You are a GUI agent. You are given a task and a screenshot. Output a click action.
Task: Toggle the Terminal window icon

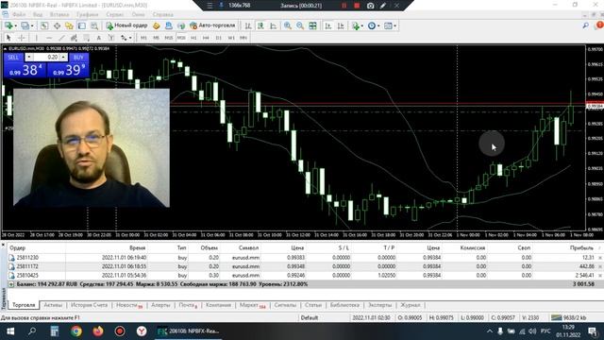point(82,25)
